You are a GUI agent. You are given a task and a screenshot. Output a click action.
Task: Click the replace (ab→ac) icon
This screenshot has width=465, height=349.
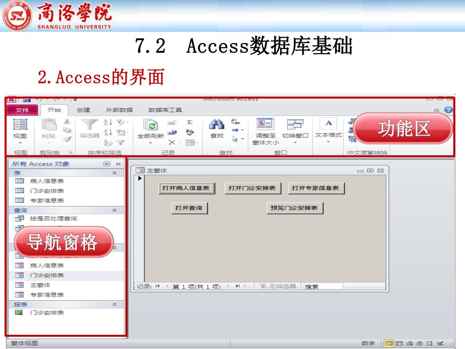[x=236, y=121]
